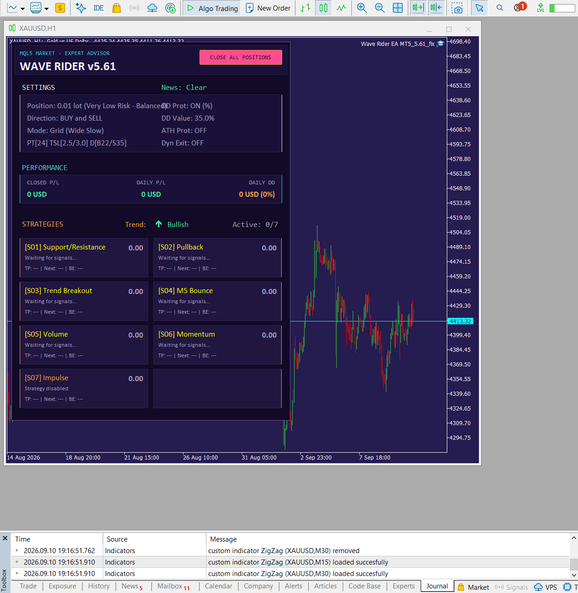Open the VPS cloud hosting icon

tap(152, 8)
